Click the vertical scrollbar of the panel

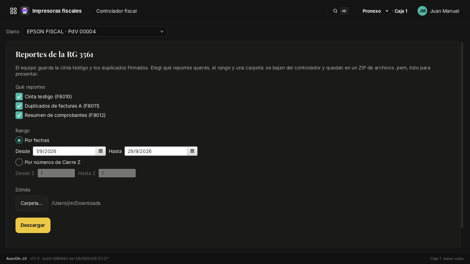click(462, 135)
